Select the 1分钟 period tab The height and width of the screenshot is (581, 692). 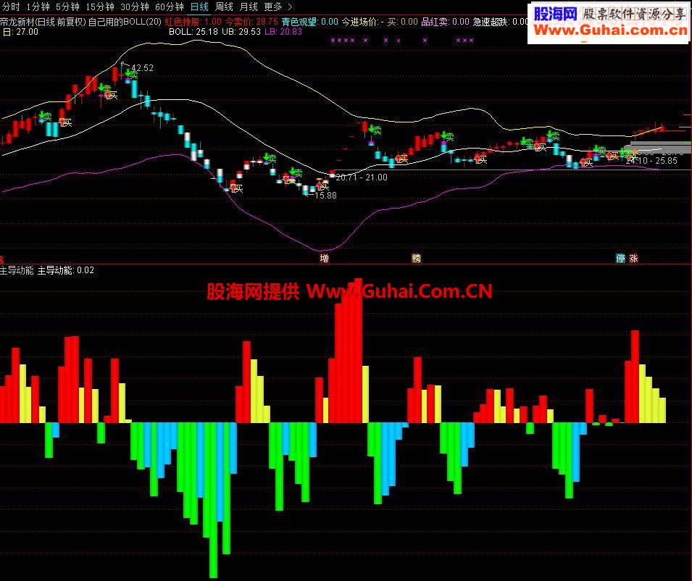[x=38, y=7]
